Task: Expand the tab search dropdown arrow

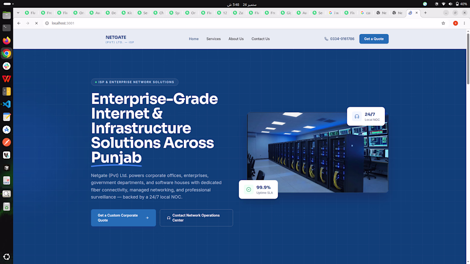Action: point(18,13)
